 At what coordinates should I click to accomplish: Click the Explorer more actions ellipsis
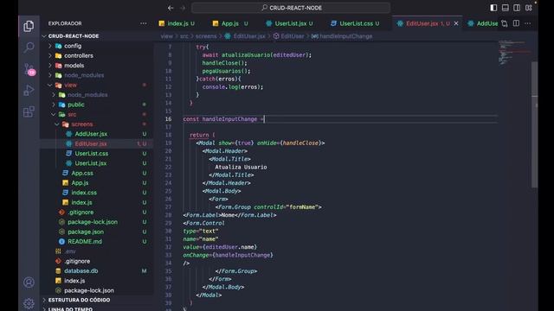click(143, 23)
